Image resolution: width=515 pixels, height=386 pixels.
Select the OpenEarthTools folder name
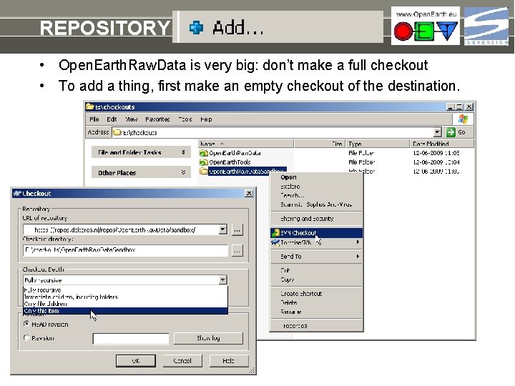point(230,162)
